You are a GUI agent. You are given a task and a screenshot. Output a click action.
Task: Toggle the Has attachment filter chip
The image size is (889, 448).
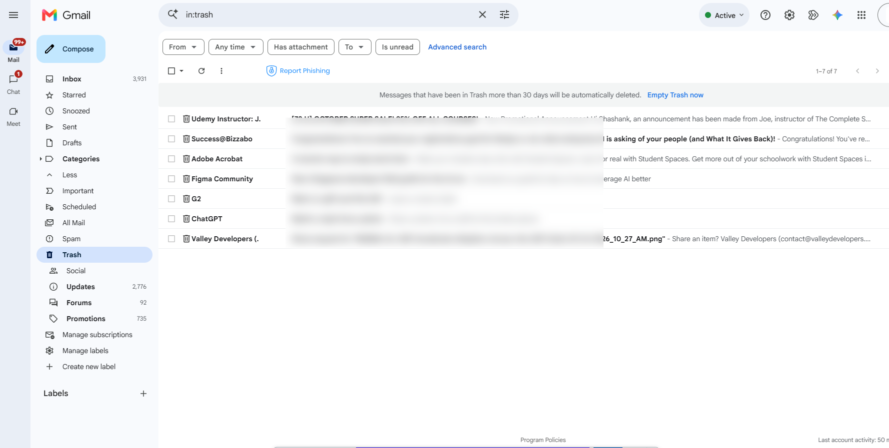301,47
